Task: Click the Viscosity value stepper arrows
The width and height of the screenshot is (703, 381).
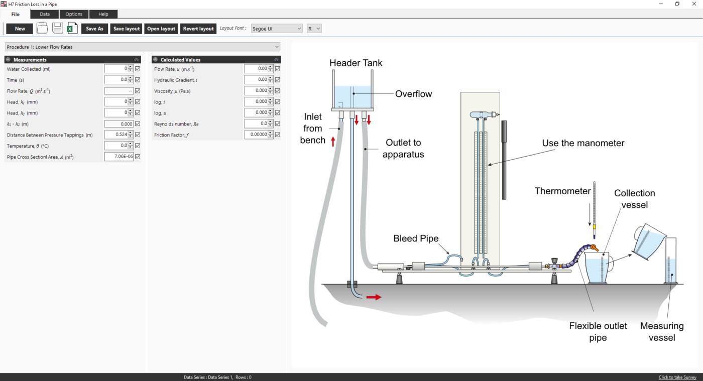Action: [271, 91]
